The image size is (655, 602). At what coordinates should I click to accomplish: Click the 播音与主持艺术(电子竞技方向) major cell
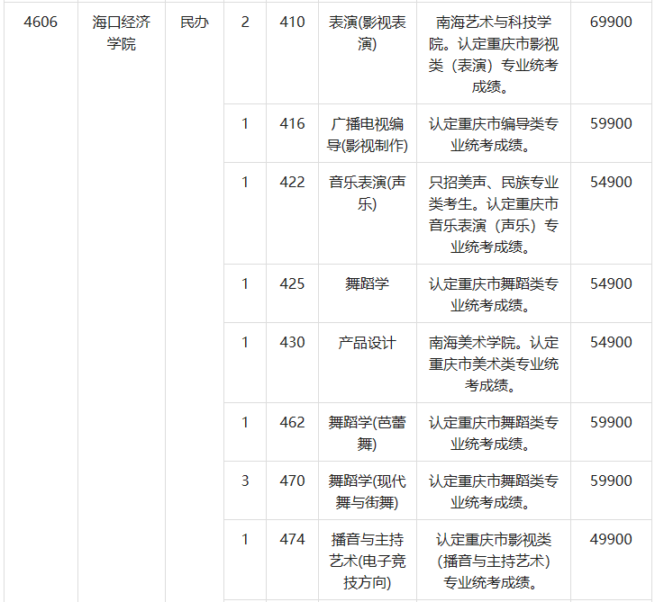coord(367,561)
